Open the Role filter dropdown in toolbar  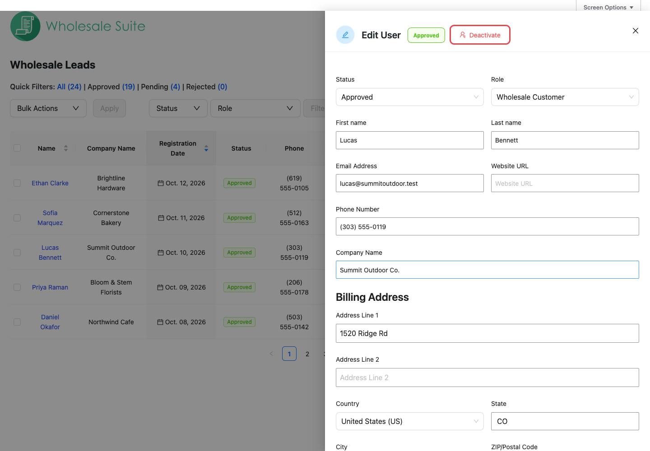coord(255,108)
